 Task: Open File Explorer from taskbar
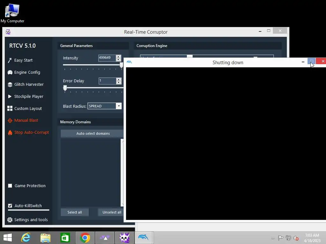[46, 238]
